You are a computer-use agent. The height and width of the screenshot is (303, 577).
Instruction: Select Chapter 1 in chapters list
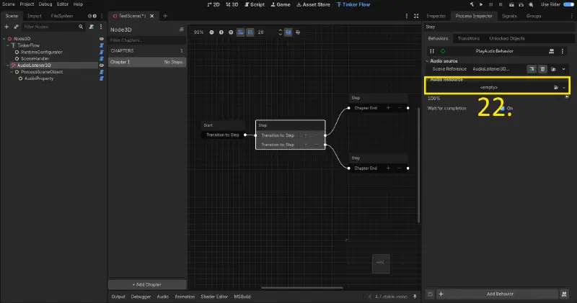click(x=147, y=62)
